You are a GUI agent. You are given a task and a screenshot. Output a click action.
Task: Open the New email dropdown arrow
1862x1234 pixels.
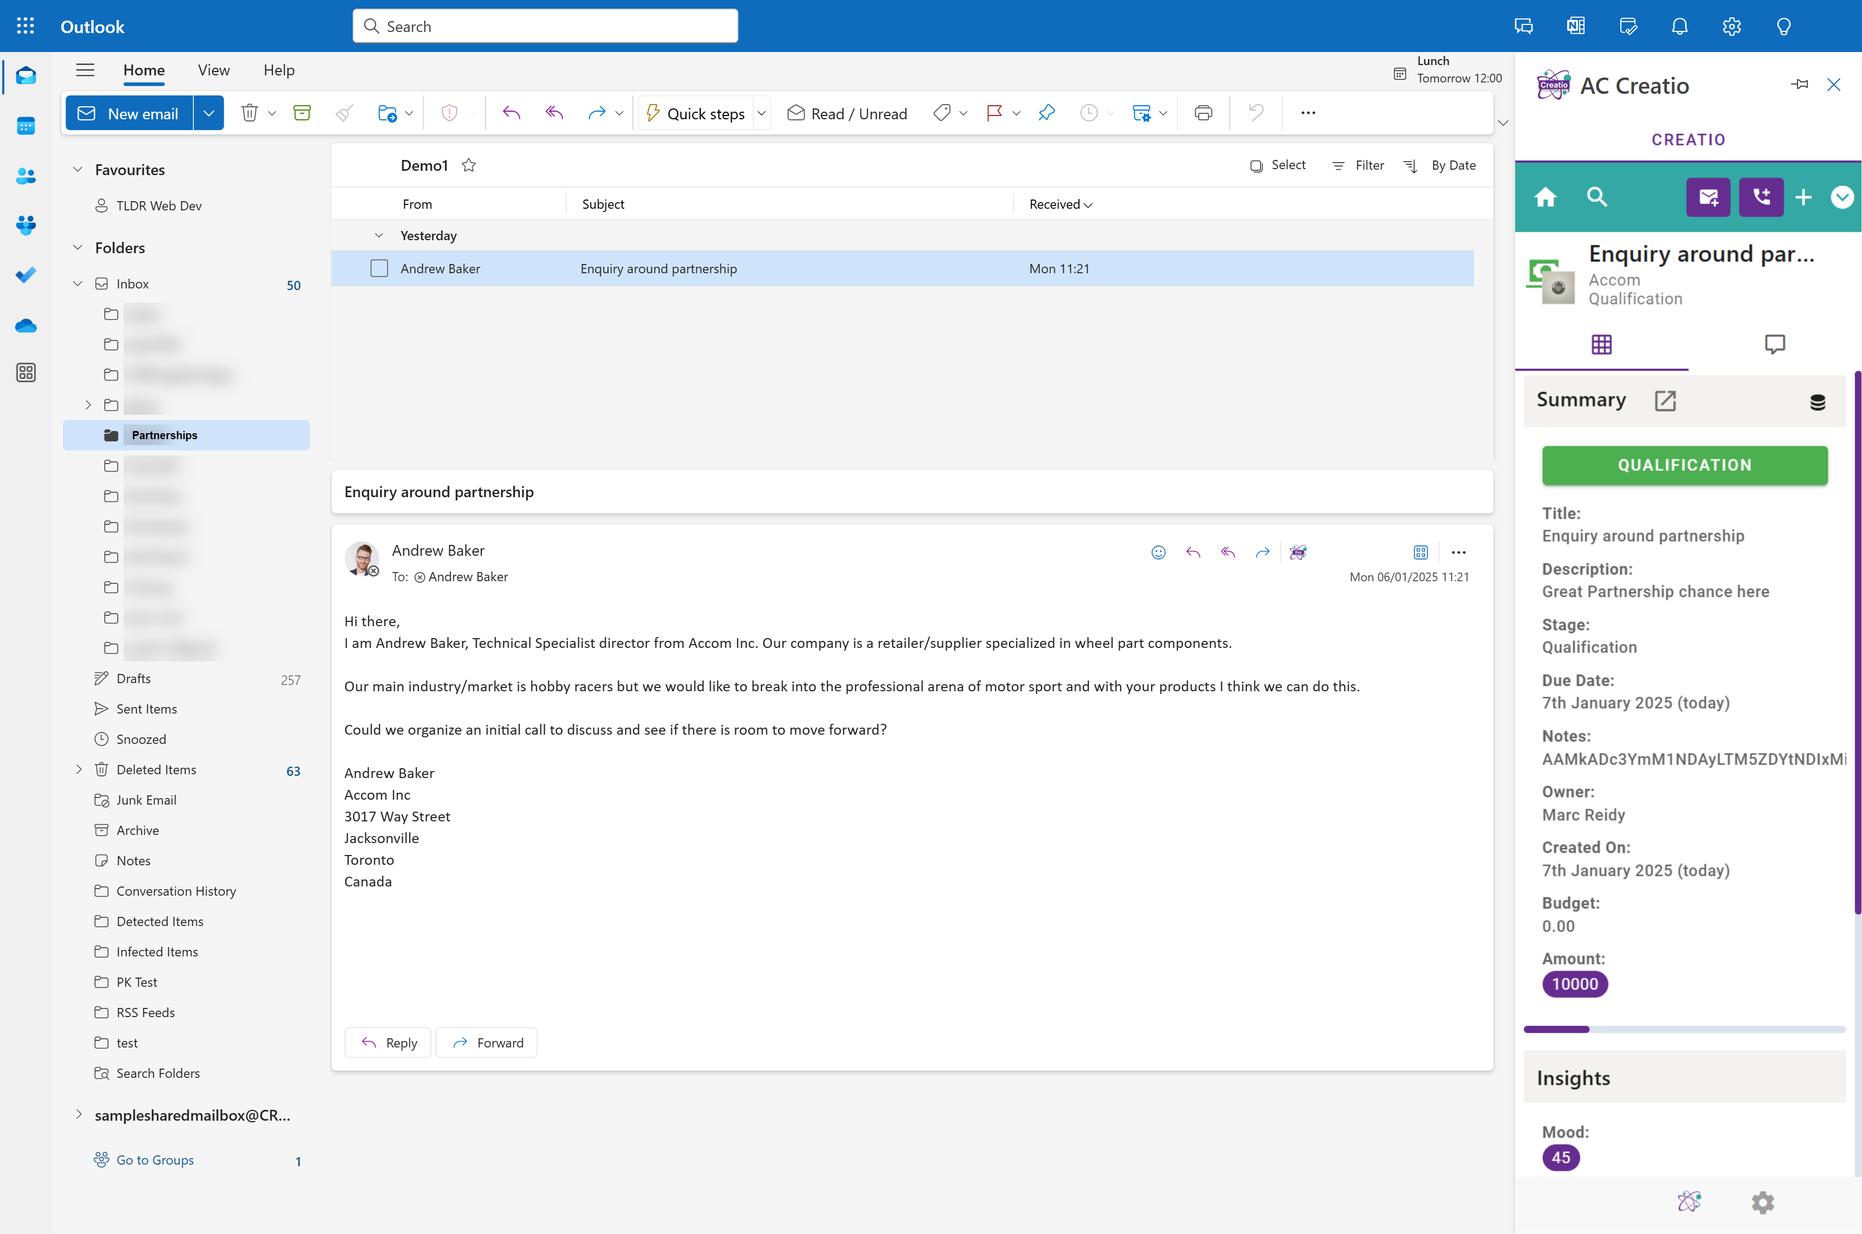point(209,113)
